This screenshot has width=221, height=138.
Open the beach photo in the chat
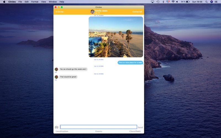[116, 37]
